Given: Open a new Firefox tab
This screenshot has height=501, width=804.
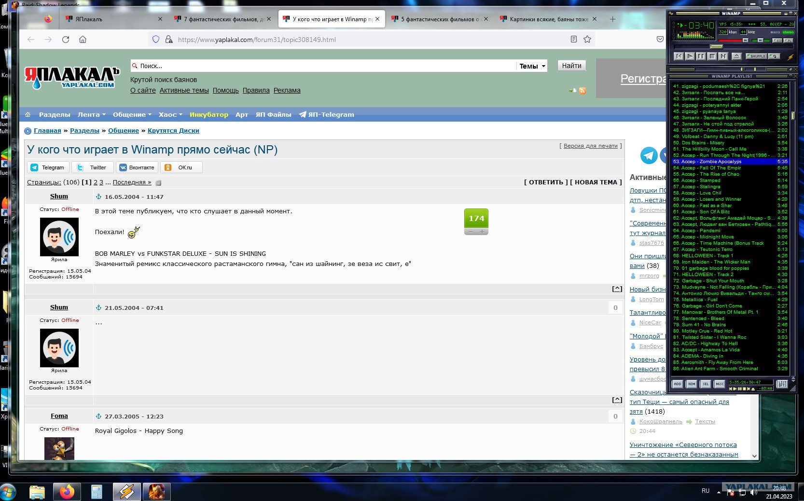Looking at the screenshot, I should pyautogui.click(x=612, y=19).
